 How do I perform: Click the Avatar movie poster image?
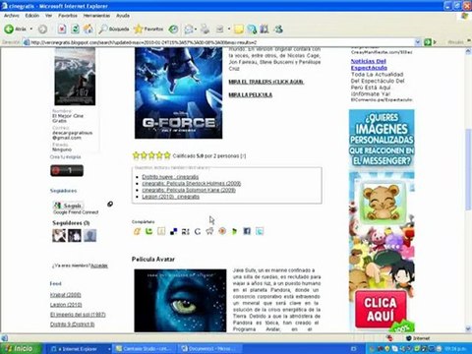coord(180,301)
